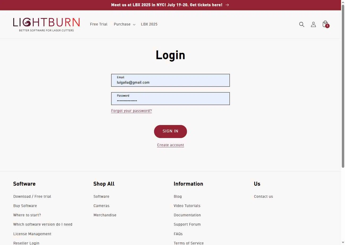Click the Us footer heading
The image size is (345, 245).
click(x=257, y=184)
